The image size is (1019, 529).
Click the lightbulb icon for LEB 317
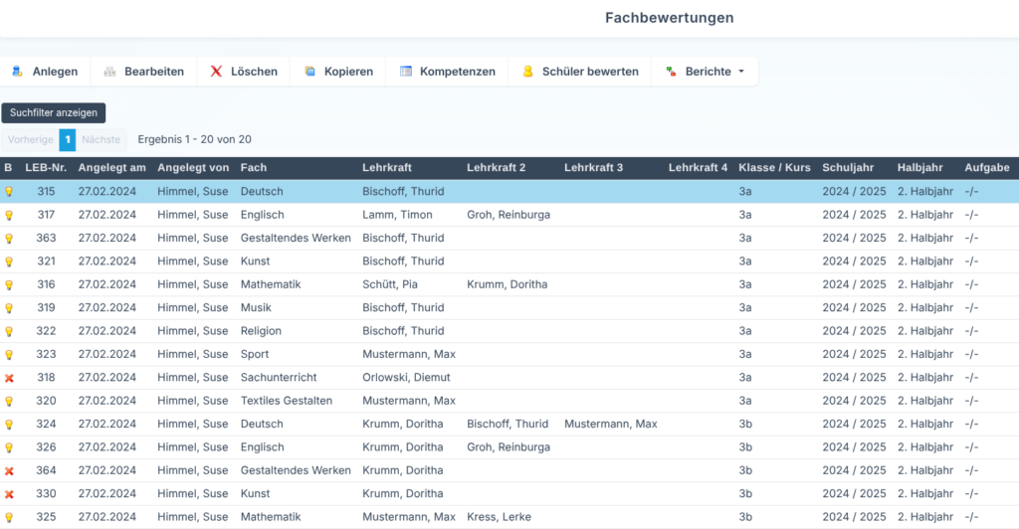9,215
